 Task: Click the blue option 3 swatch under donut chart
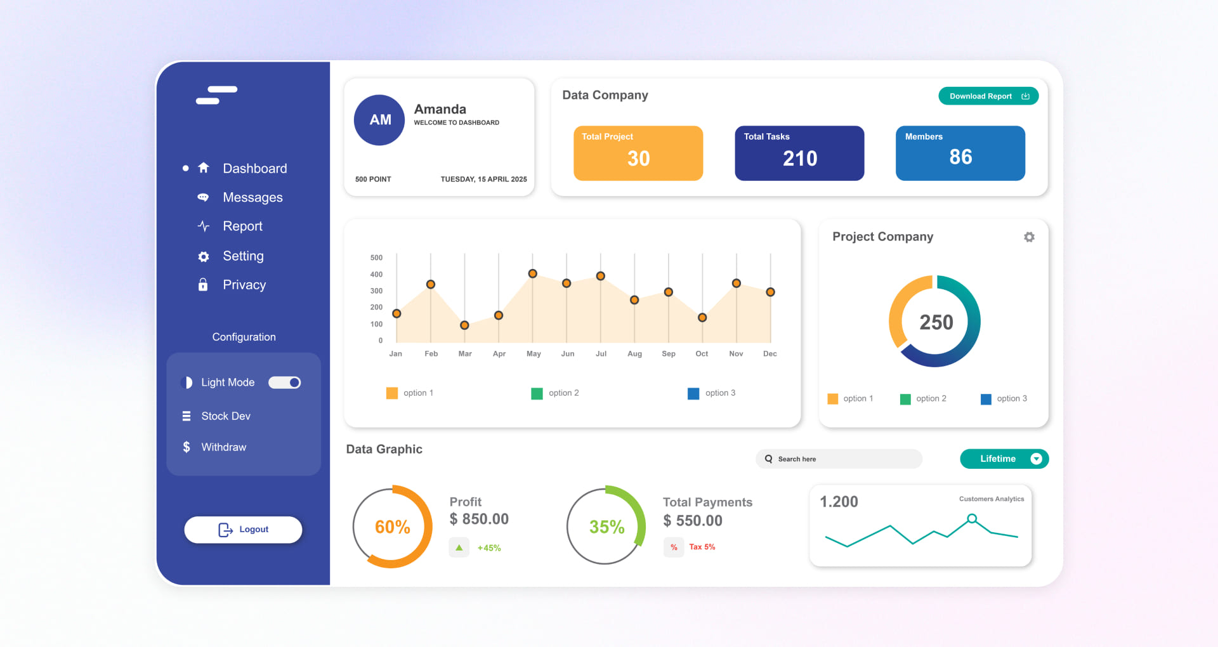pos(986,399)
